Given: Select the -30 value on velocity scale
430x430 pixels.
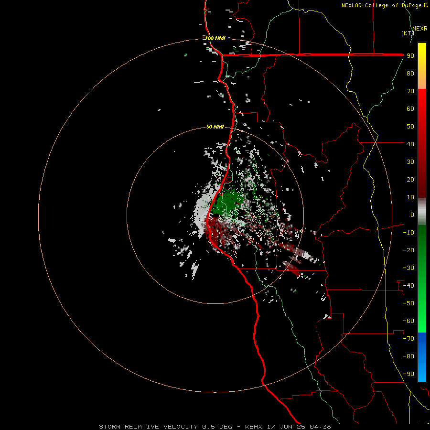Looking at the screenshot, I should tap(408, 268).
